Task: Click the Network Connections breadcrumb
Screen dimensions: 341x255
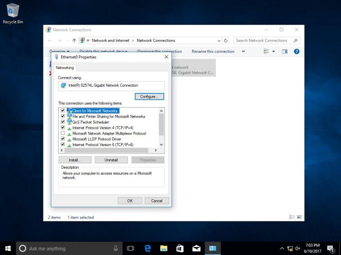Action: click(156, 41)
